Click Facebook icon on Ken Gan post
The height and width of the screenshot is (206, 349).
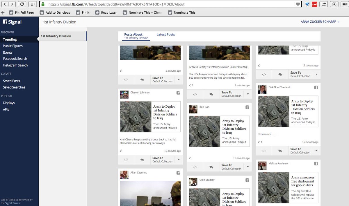tap(247, 107)
